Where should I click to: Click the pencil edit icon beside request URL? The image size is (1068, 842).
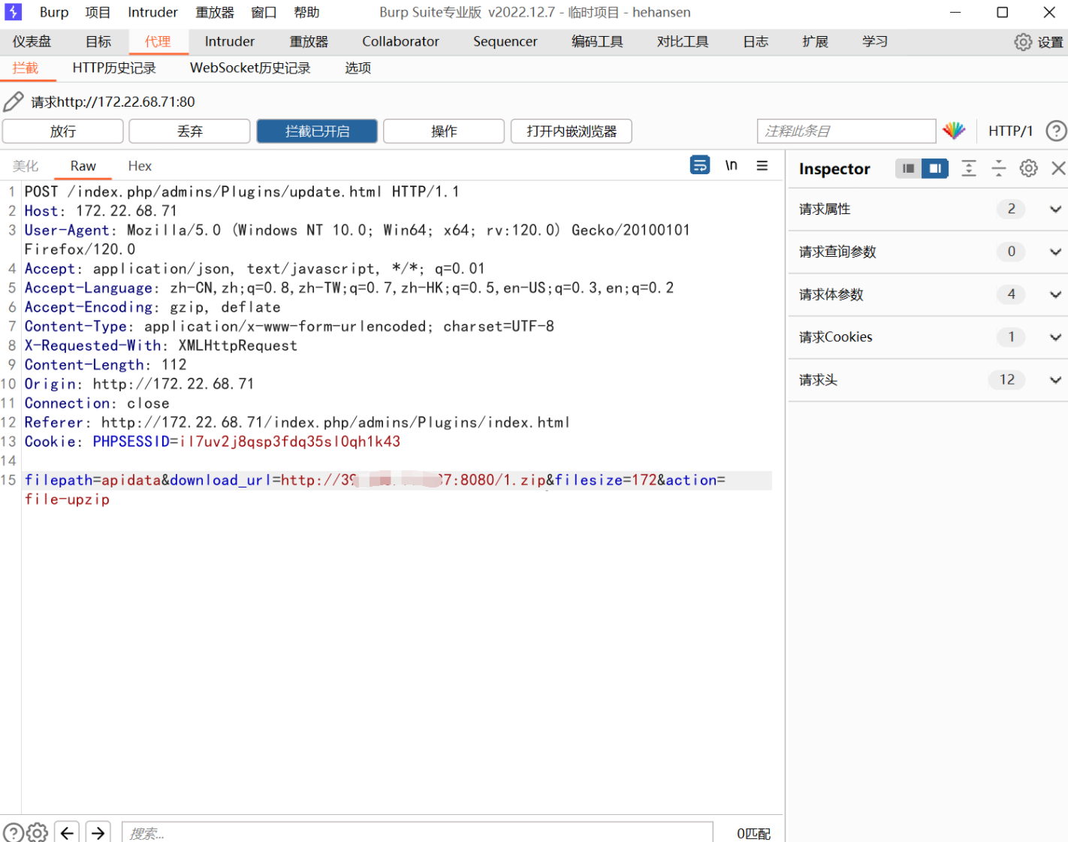(14, 101)
